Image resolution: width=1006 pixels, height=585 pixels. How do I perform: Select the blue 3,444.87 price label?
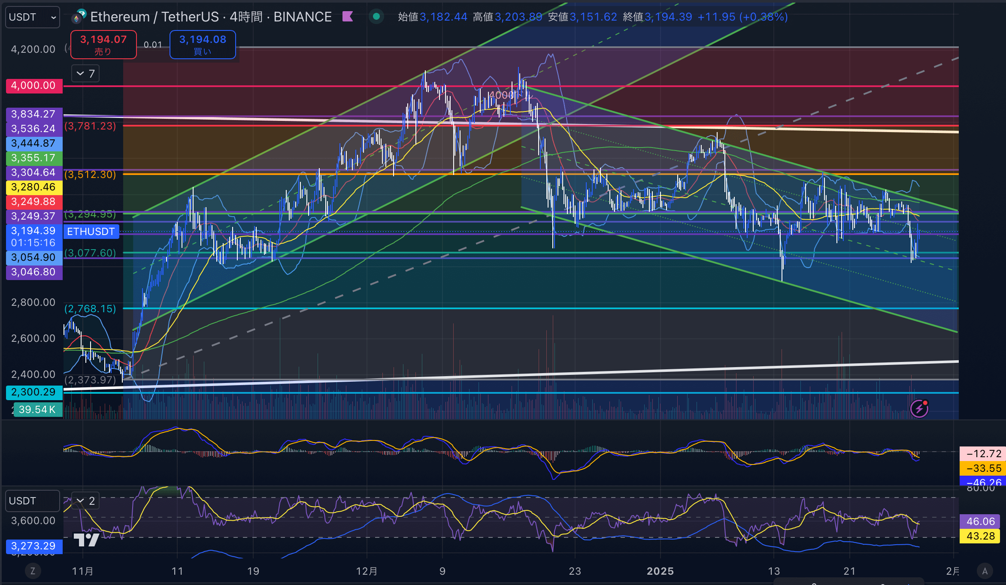click(x=34, y=143)
